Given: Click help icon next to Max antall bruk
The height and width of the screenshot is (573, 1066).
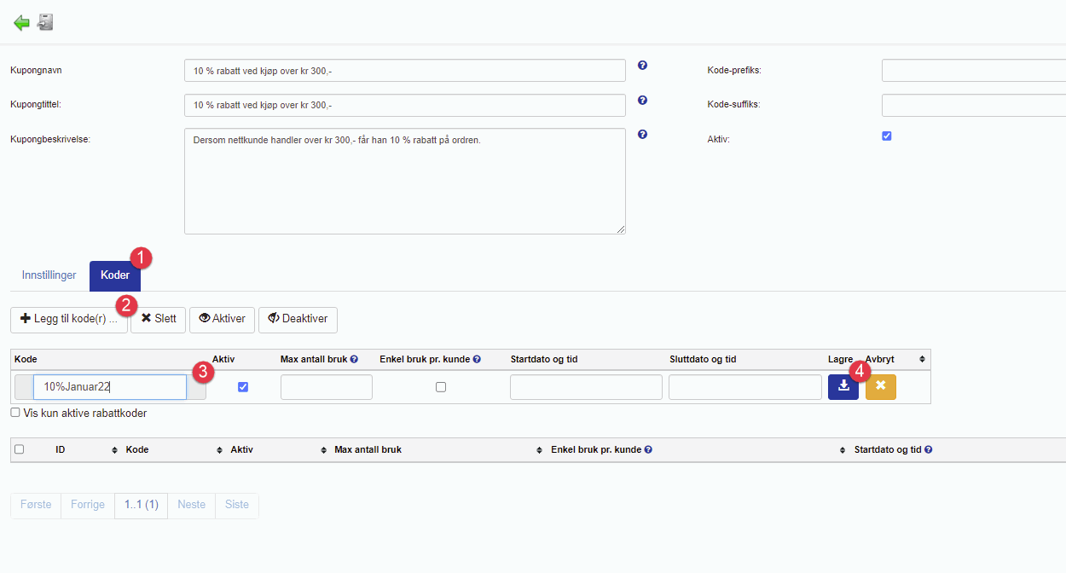Looking at the screenshot, I should click(354, 360).
